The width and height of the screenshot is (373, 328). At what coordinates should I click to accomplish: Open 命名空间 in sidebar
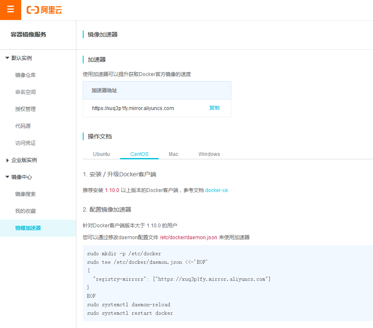(25, 92)
